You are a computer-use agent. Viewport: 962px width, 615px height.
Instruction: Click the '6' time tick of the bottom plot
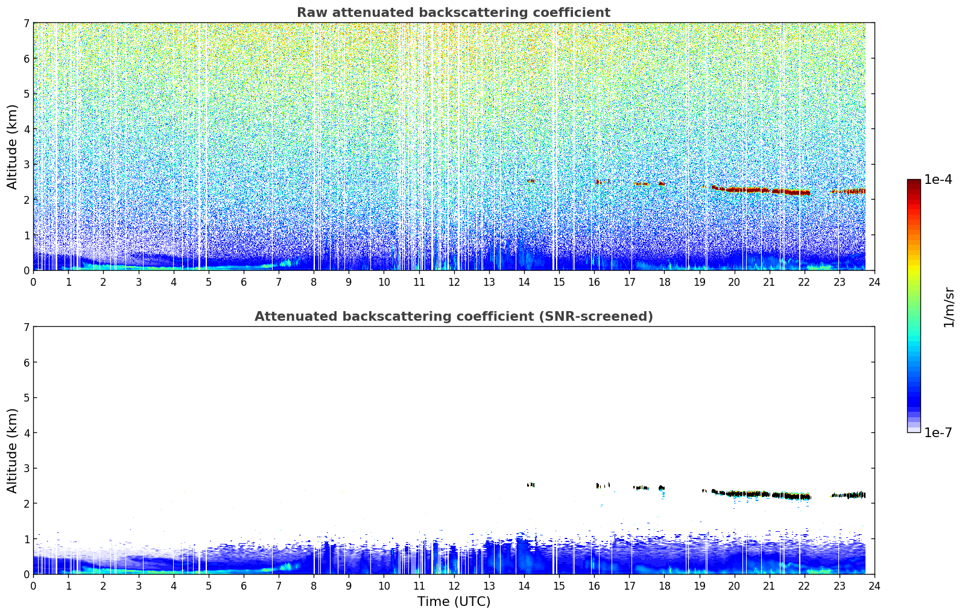[244, 585]
